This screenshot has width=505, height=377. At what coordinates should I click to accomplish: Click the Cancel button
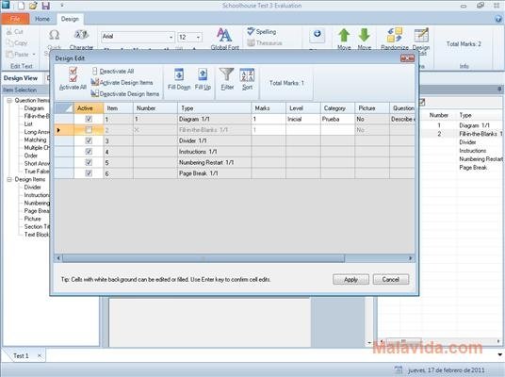(391, 279)
